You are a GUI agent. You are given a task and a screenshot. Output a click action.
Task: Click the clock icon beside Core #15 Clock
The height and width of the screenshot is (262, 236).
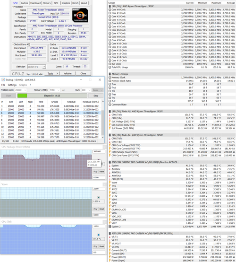coord(110,61)
